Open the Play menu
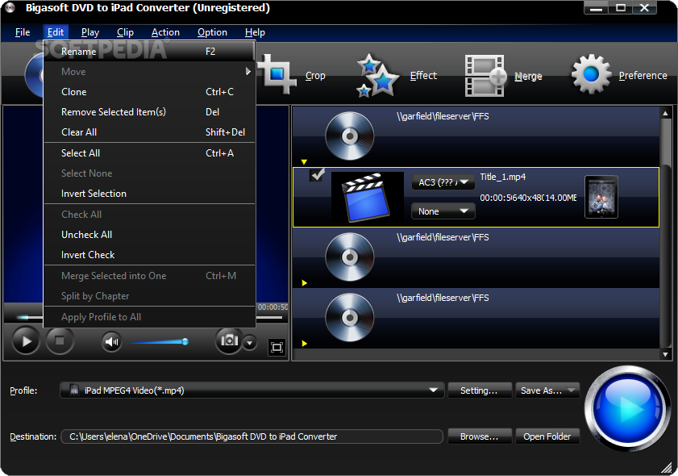The height and width of the screenshot is (476, 678). pyautogui.click(x=90, y=32)
